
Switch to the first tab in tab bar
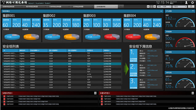[x=12, y=6]
